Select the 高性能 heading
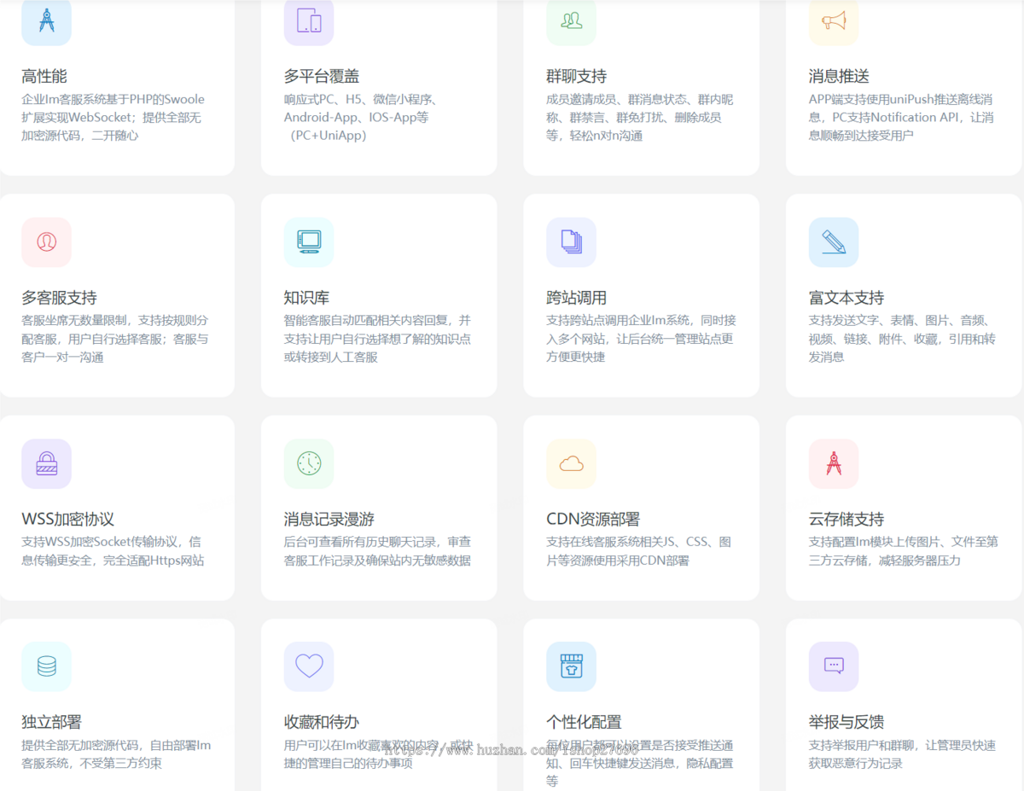 (44, 76)
